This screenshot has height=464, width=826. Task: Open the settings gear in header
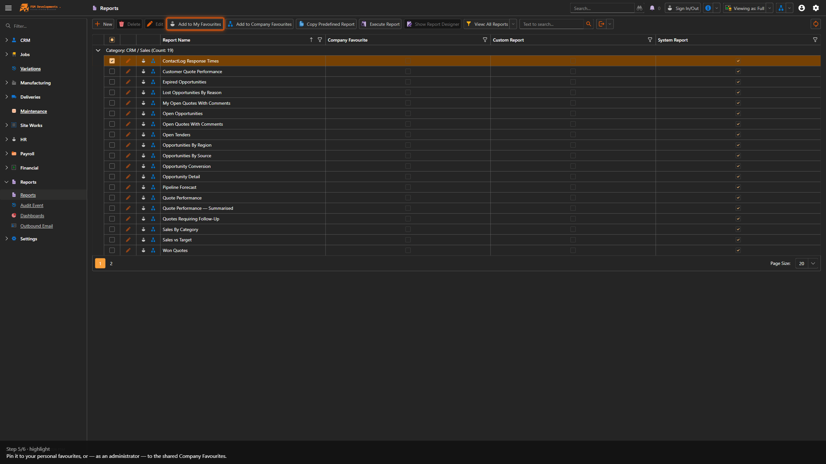(x=816, y=8)
